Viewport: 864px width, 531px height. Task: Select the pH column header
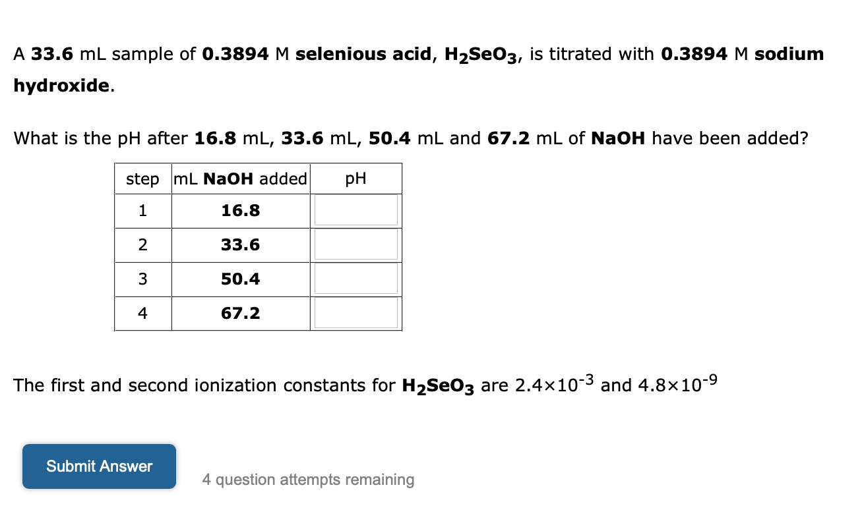(x=355, y=179)
